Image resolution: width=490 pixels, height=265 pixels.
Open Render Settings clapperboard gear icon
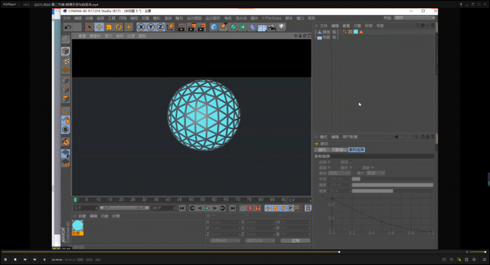(x=201, y=27)
